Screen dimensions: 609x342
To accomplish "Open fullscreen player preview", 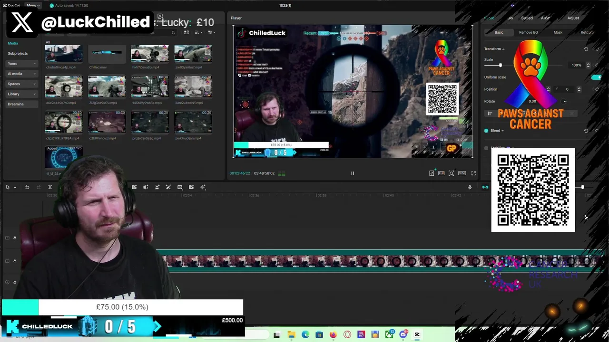I will tap(473, 173).
